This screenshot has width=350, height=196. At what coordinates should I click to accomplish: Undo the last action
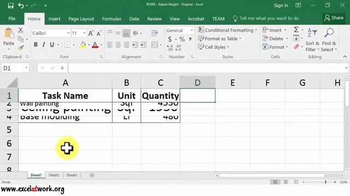tap(21, 5)
